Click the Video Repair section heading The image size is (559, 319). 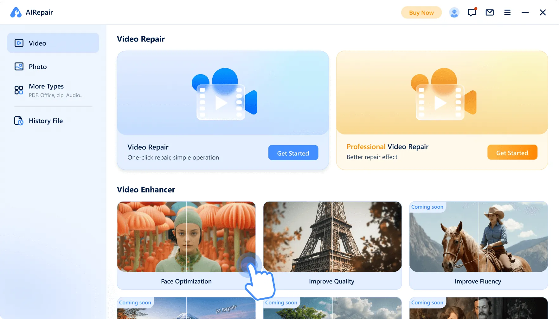141,39
